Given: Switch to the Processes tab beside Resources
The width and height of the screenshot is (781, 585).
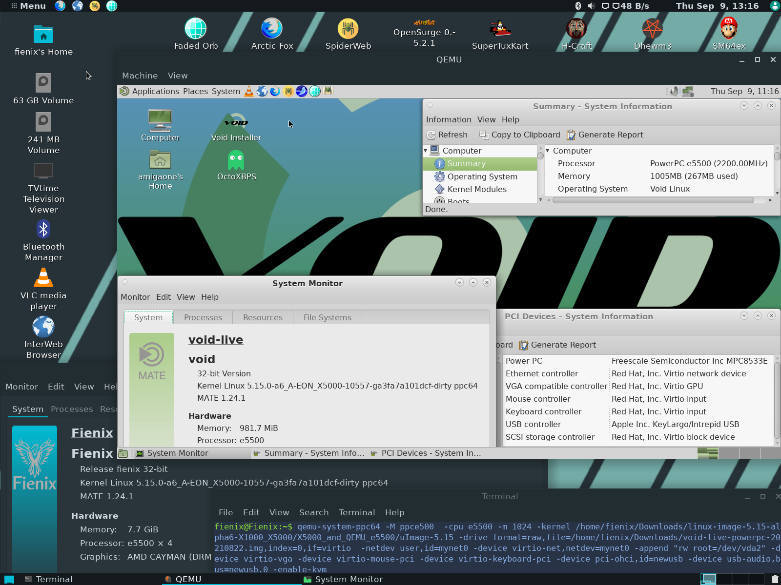Looking at the screenshot, I should (x=203, y=317).
